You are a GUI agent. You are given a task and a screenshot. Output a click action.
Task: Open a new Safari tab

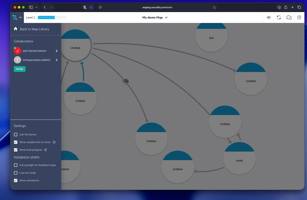[x=292, y=7]
